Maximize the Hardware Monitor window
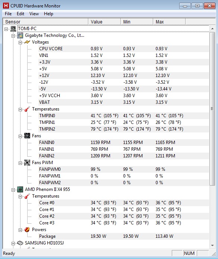Screen dimensions: 218x259 pos(197,6)
